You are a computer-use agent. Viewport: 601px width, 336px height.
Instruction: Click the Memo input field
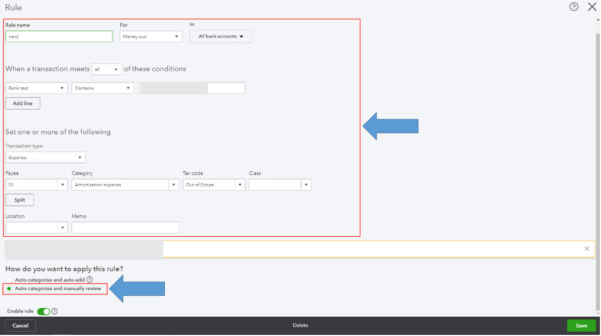click(125, 228)
